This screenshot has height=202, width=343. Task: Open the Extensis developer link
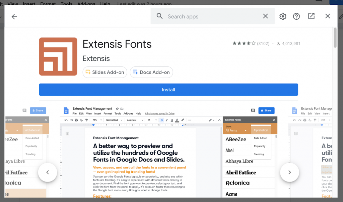point(96,58)
